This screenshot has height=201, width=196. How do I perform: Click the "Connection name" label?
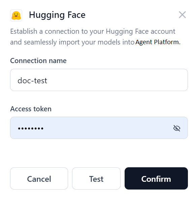(x=38, y=61)
